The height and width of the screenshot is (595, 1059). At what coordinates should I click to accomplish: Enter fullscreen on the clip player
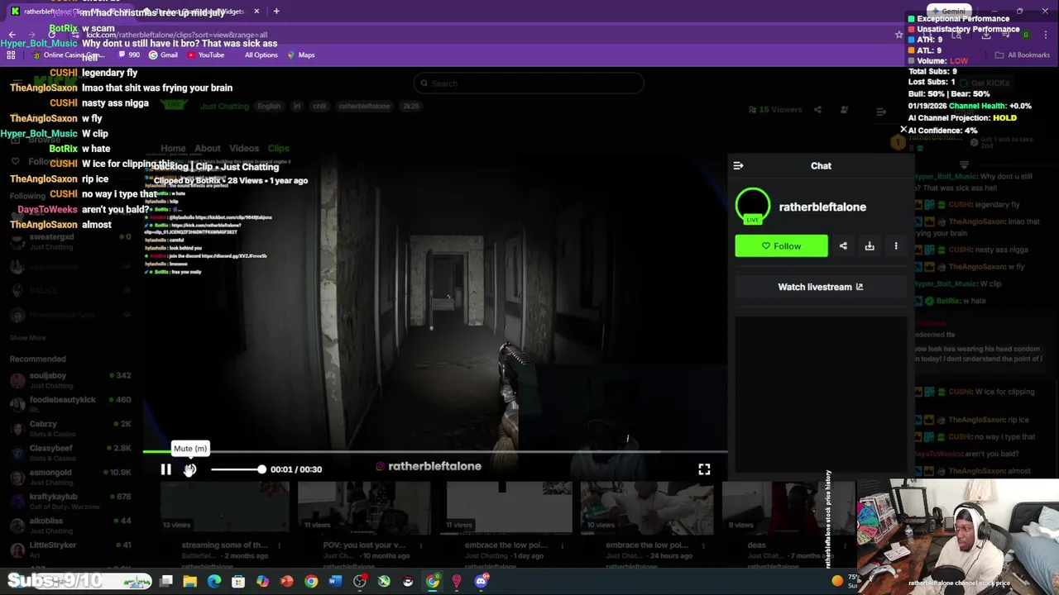(x=704, y=469)
